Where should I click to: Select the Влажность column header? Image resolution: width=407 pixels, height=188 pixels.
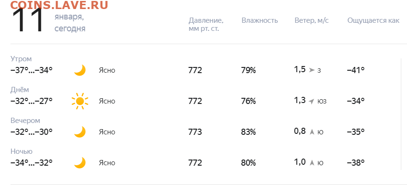(259, 20)
